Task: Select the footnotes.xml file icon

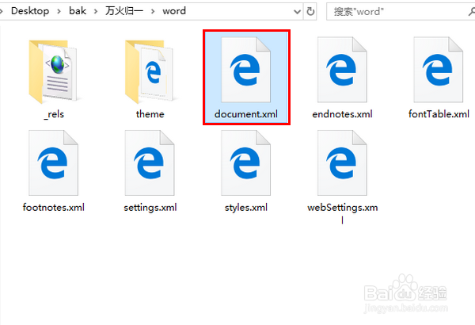Action: coord(53,163)
